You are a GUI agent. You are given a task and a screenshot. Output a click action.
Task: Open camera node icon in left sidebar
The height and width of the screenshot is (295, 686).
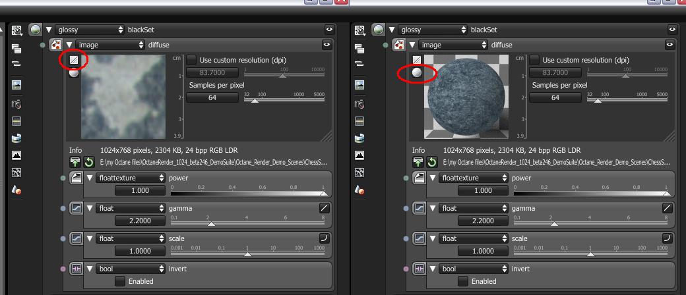(16, 104)
